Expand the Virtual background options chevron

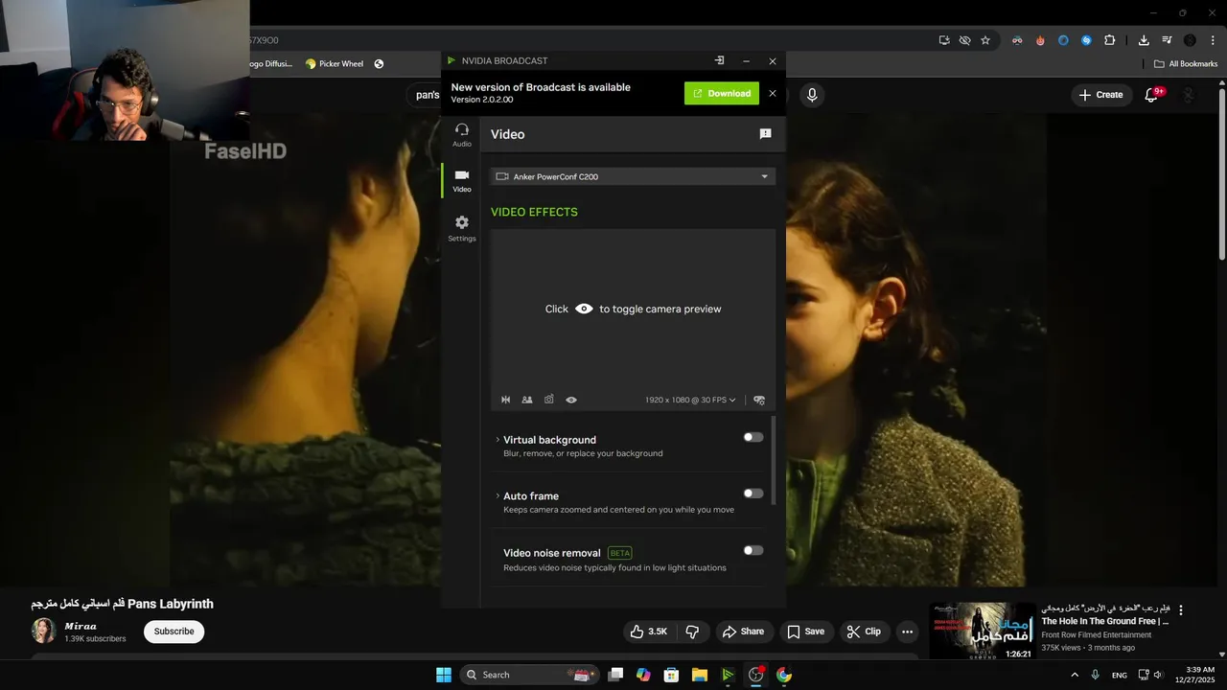point(498,440)
